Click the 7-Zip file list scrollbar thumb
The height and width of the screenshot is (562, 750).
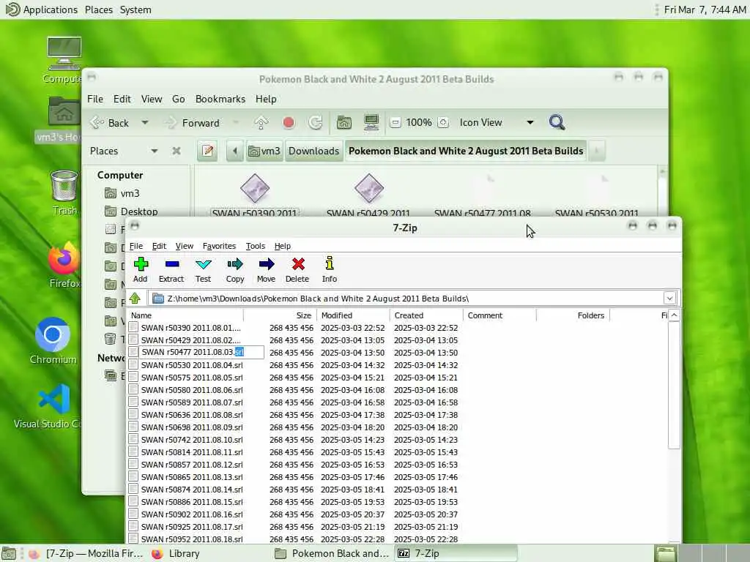click(674, 385)
